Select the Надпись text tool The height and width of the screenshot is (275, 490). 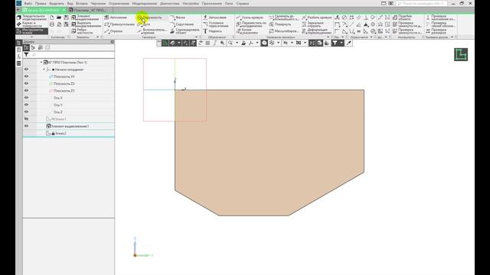click(213, 31)
